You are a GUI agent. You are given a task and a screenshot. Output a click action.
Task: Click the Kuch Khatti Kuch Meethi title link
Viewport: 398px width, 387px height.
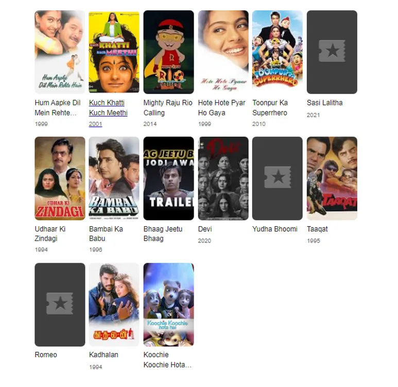coord(108,108)
